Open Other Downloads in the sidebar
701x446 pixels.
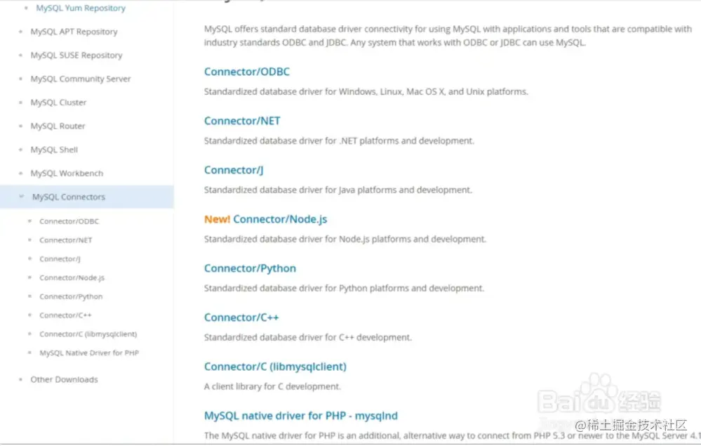[64, 379]
